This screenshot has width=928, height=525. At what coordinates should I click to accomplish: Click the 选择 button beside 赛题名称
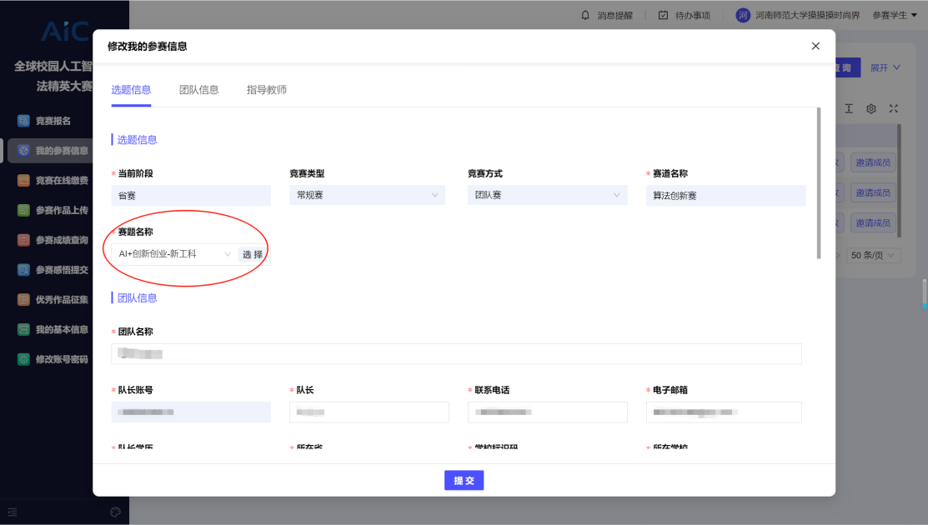click(253, 254)
